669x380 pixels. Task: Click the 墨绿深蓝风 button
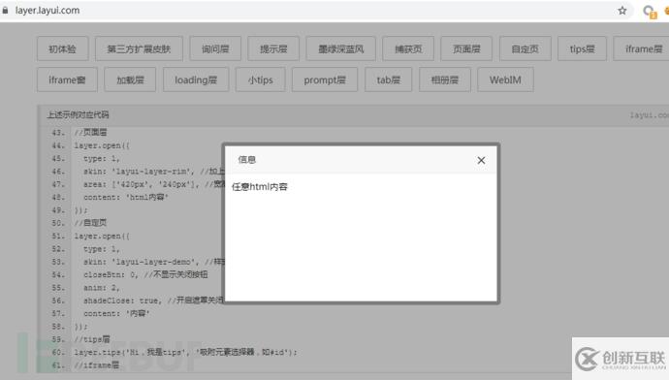tap(341, 49)
